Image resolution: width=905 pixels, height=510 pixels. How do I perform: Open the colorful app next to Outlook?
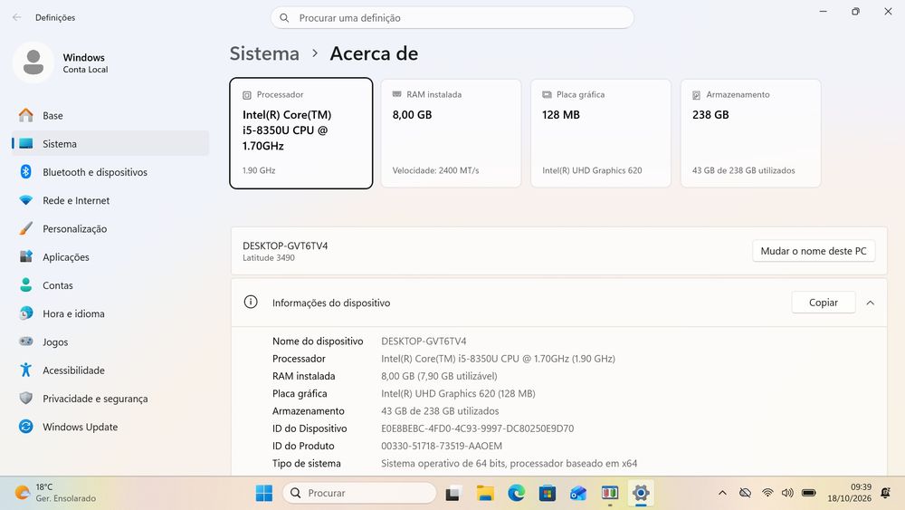pyautogui.click(x=609, y=494)
